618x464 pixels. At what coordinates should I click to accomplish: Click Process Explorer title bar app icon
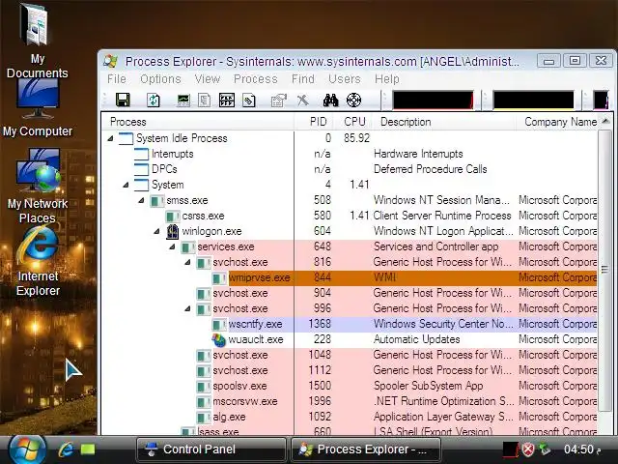coord(111,61)
